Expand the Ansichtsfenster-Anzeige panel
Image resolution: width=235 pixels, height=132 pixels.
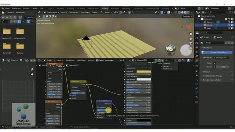click(x=212, y=76)
